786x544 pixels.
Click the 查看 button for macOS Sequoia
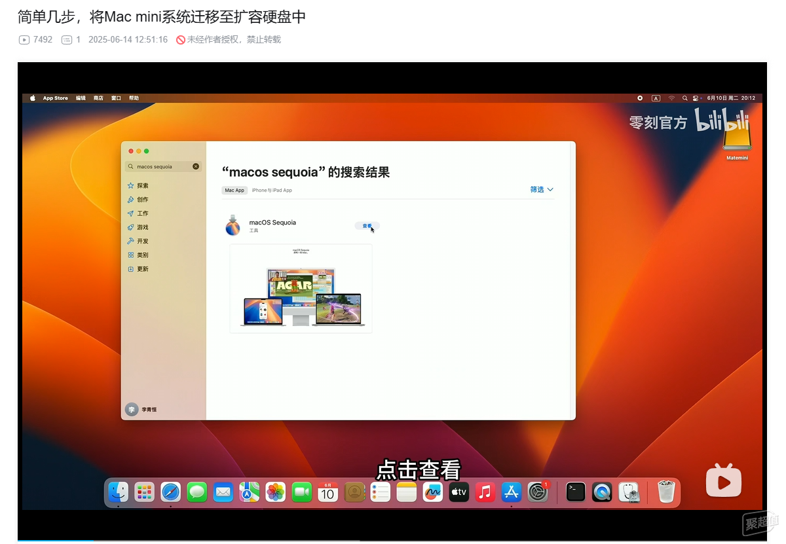367,226
